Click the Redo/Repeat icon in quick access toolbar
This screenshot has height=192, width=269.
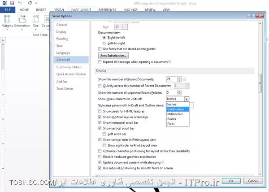coord(30,3)
